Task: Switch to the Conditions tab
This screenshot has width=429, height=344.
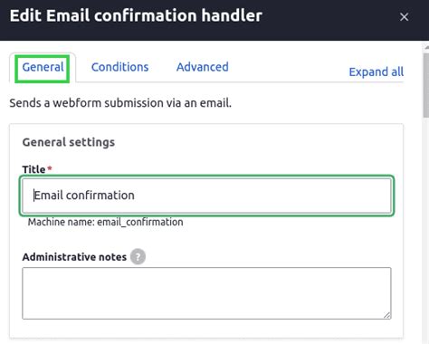Action: pos(119,67)
